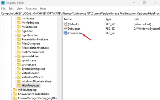Select the VirtualBoxVM.exe key label

click(x=32, y=77)
